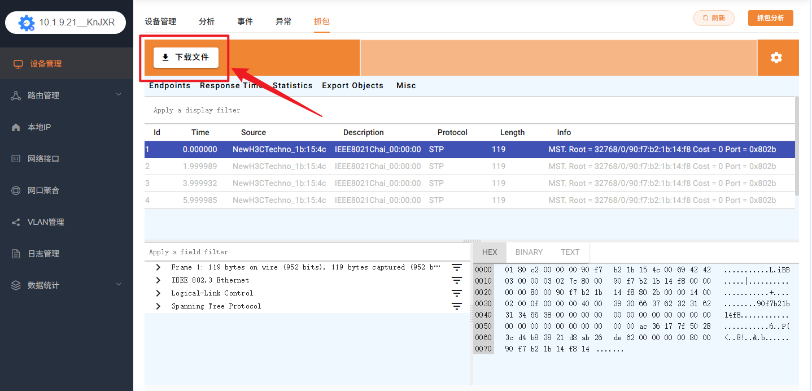Click the 抓包分析 button
The height and width of the screenshot is (391, 812).
(770, 18)
